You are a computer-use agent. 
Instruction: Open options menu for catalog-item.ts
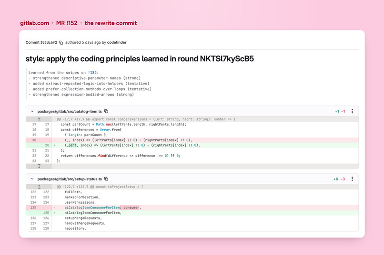pyautogui.click(x=352, y=111)
